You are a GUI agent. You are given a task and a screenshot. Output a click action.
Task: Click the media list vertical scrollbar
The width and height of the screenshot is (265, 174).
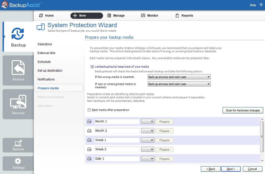click(262, 137)
